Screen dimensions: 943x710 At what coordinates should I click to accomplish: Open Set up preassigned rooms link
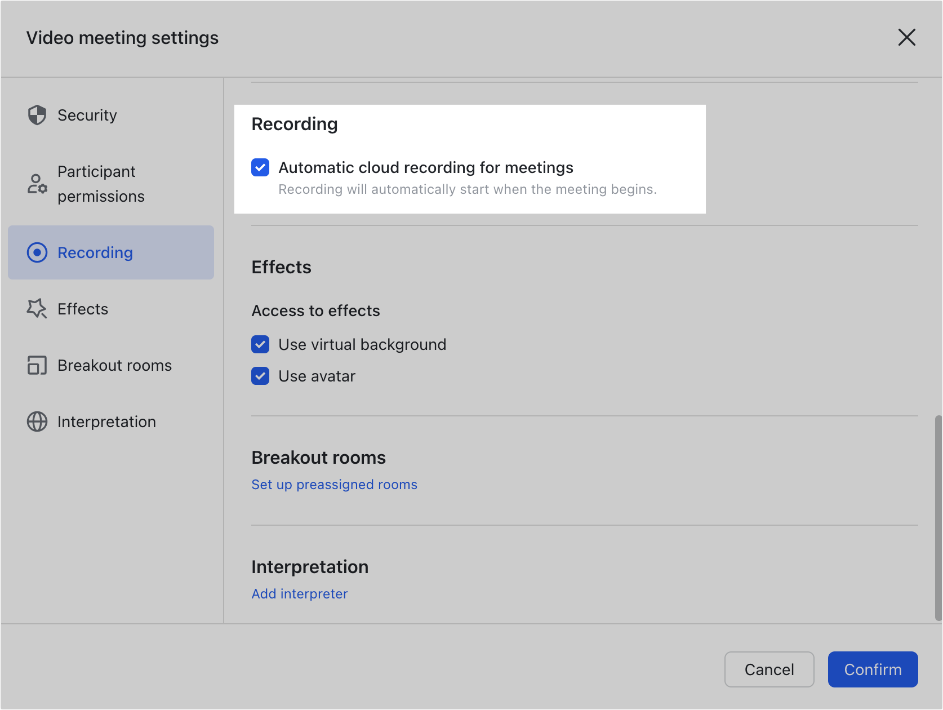(334, 485)
